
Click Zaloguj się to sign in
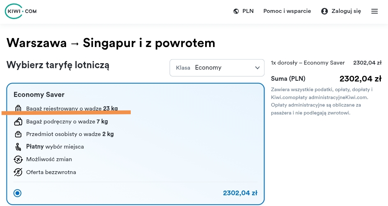coord(341,11)
